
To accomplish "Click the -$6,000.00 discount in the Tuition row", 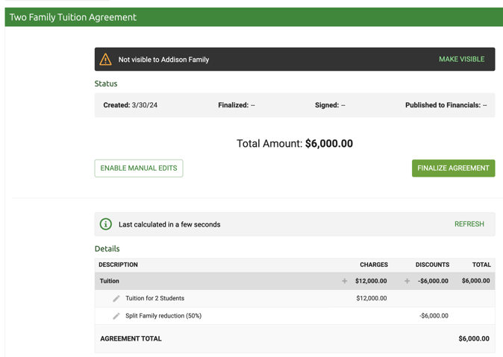I will (x=433, y=281).
